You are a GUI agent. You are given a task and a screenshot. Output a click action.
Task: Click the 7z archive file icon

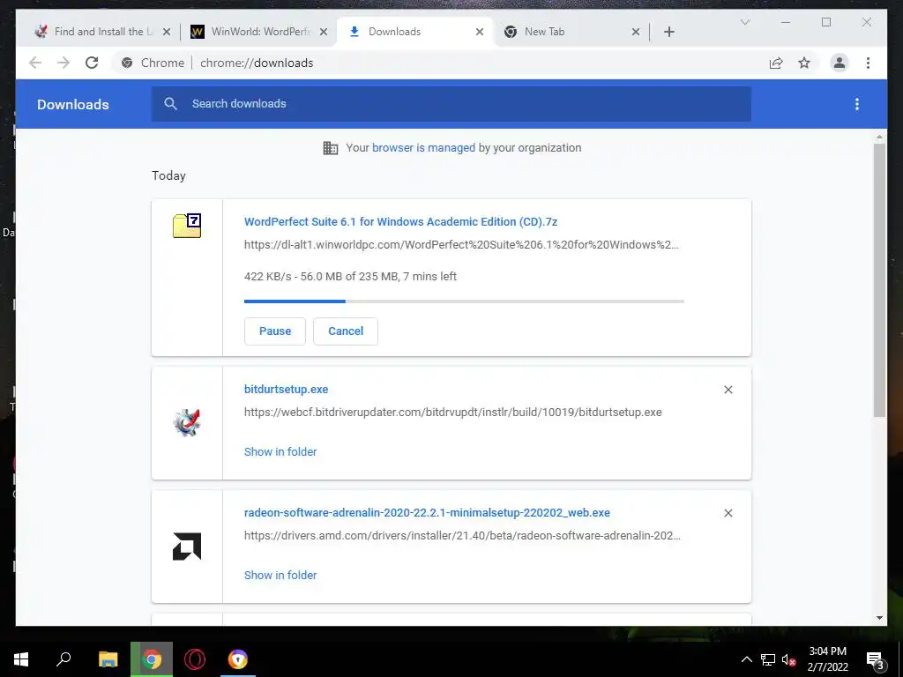point(187,225)
